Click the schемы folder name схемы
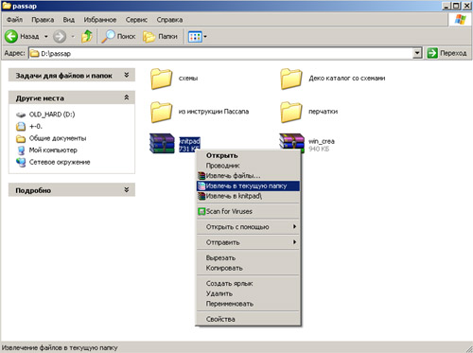Screen dimensions: 473x353 188,79
